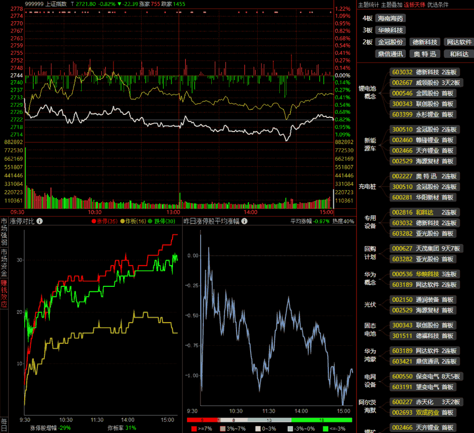Select 000546 金圆股份 首板 row
Screen dimensions: 474x433
pyautogui.click(x=423, y=93)
